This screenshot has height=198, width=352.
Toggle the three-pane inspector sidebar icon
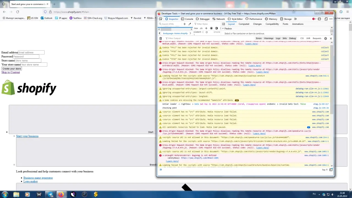click(223, 24)
